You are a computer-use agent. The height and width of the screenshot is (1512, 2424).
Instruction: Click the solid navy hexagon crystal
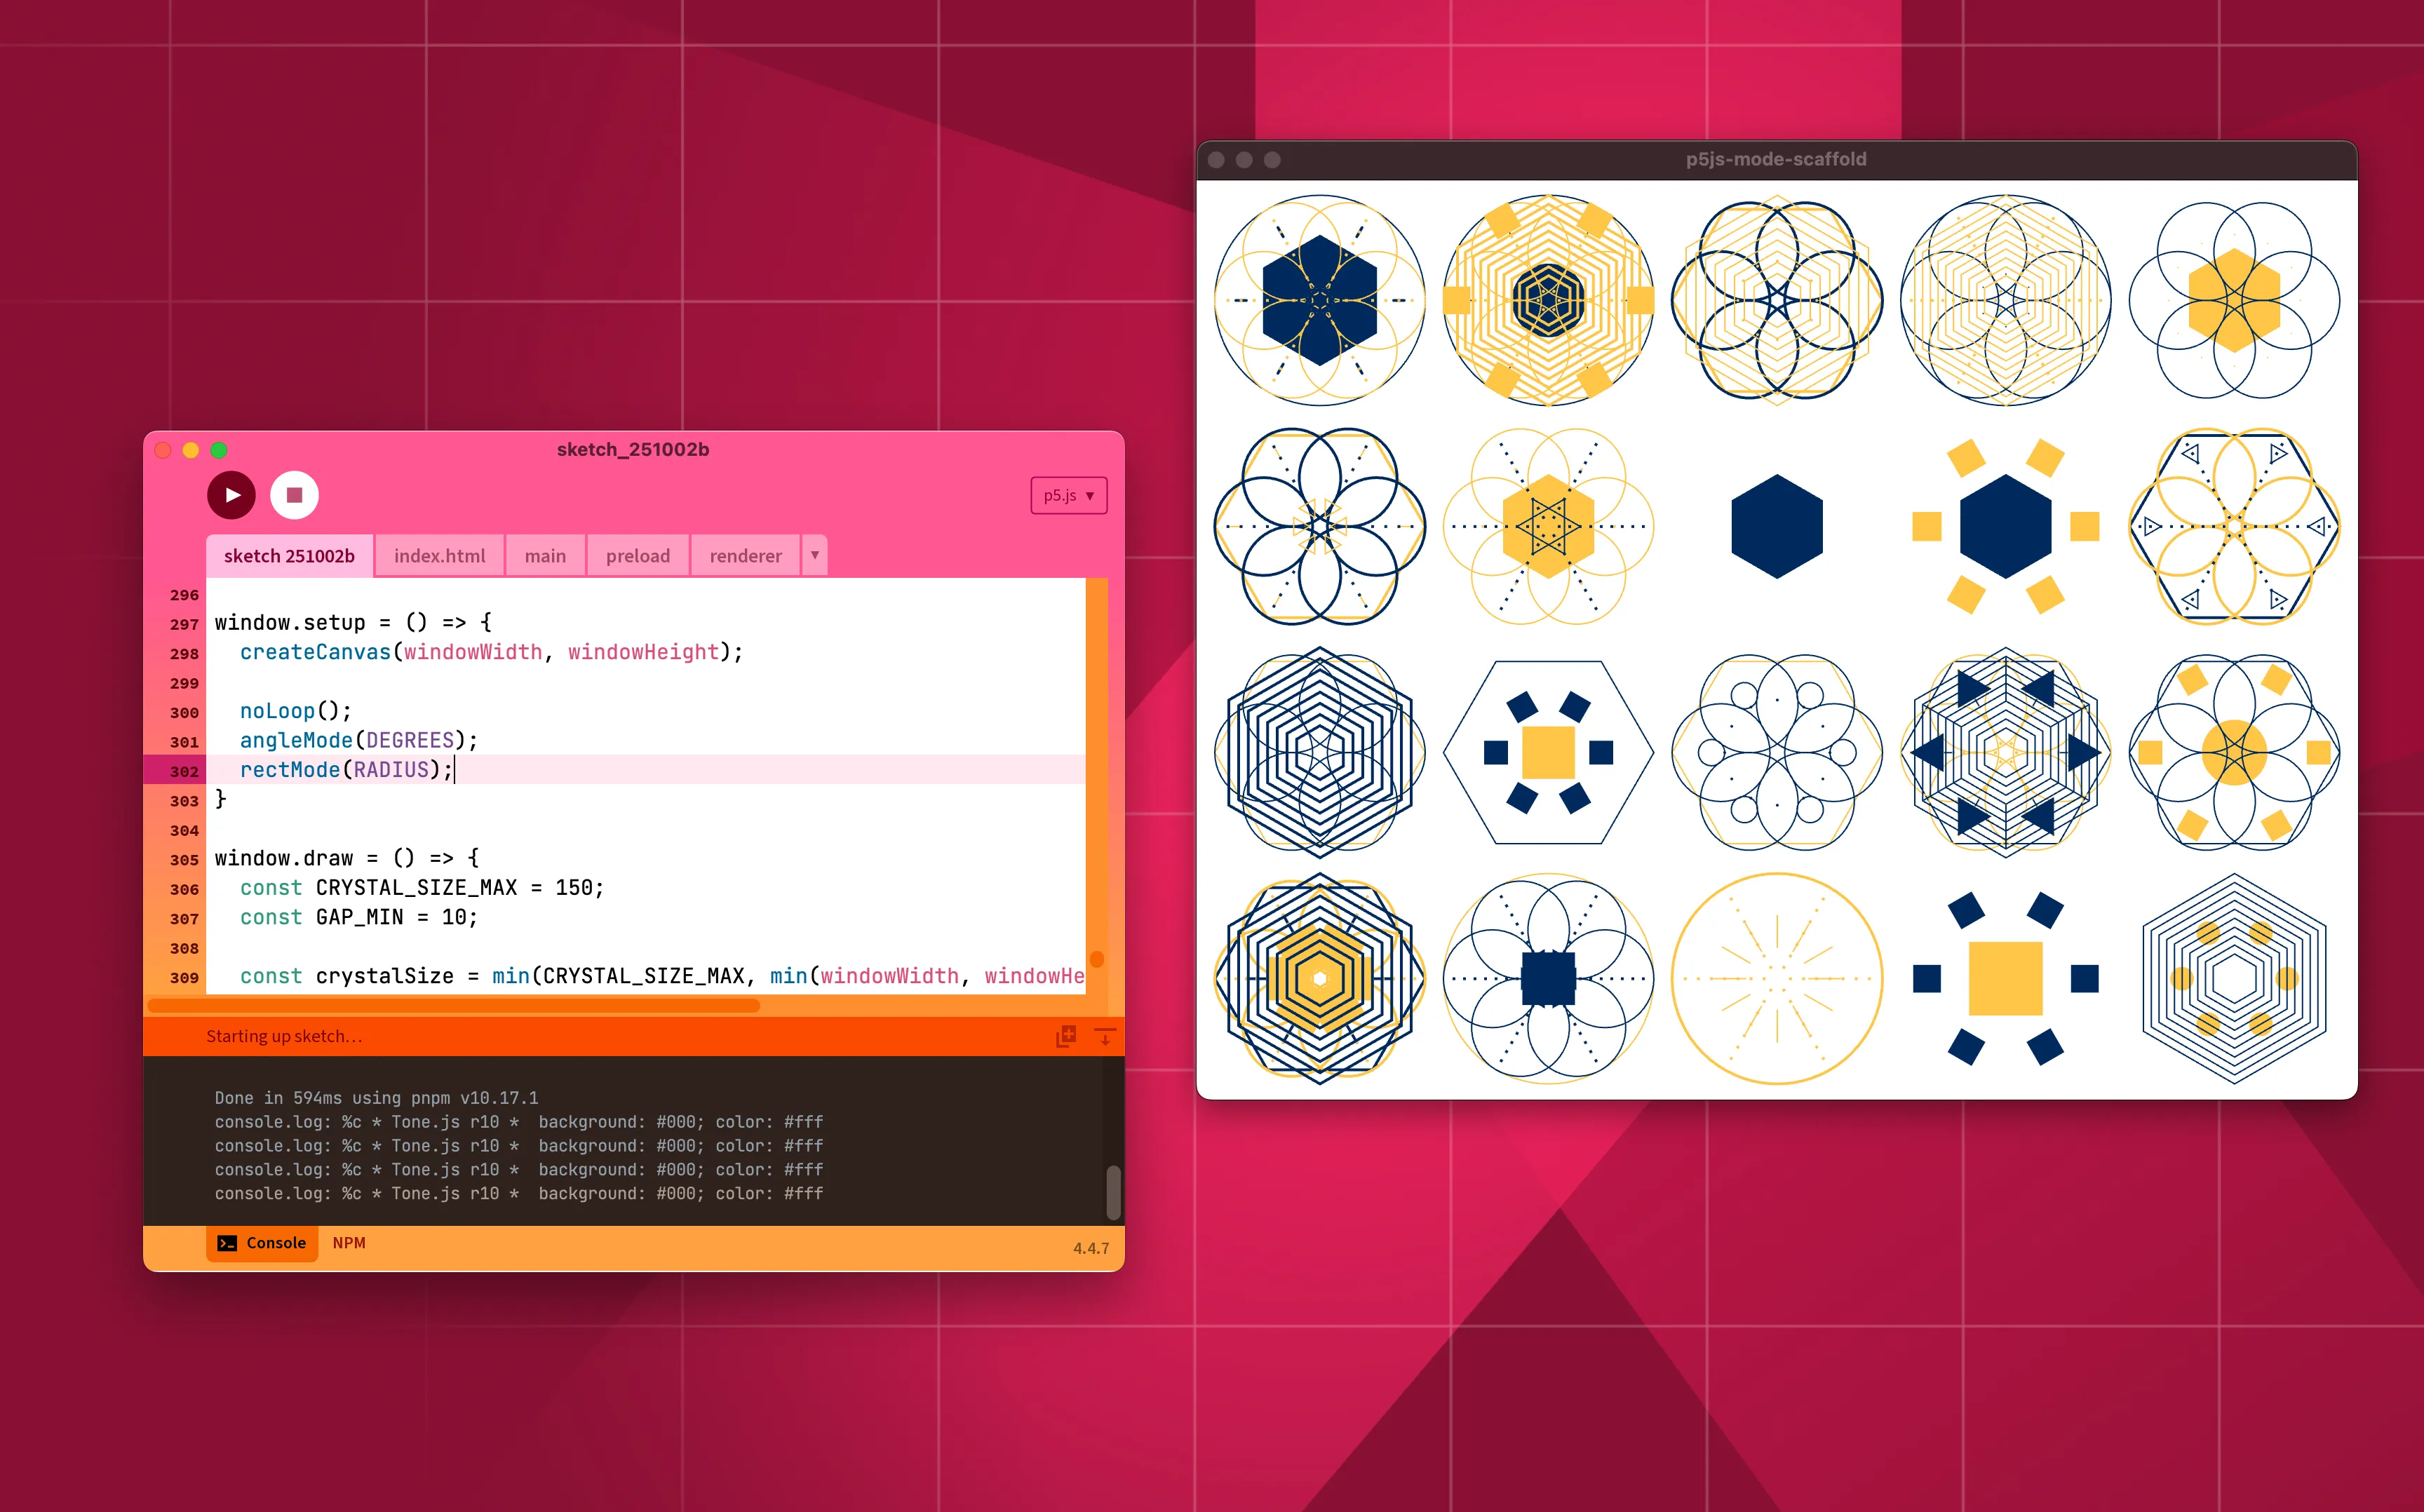[x=1776, y=527]
